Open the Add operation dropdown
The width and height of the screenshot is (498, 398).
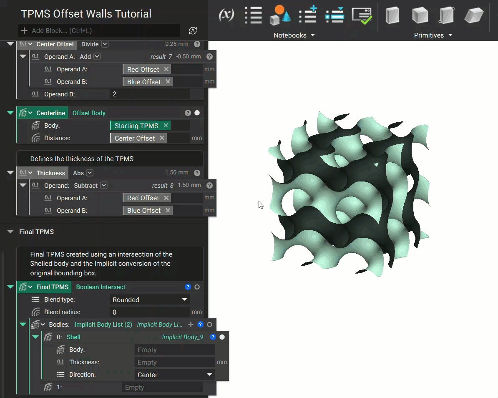tap(97, 57)
